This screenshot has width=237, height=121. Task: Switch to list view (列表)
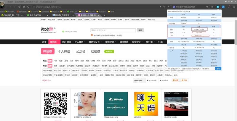click(x=184, y=80)
